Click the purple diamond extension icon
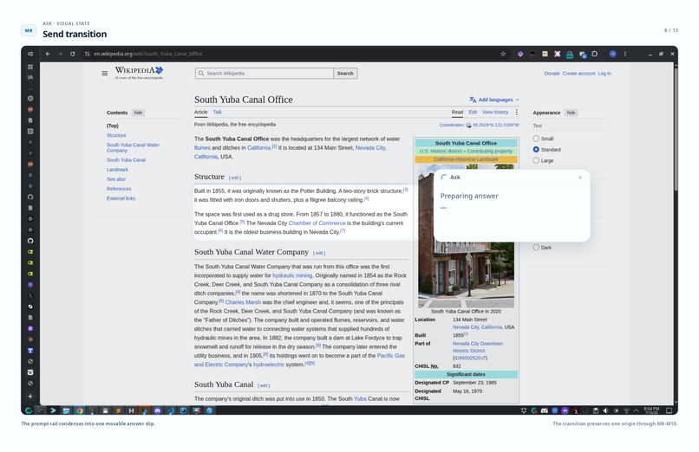 pyautogui.click(x=520, y=54)
